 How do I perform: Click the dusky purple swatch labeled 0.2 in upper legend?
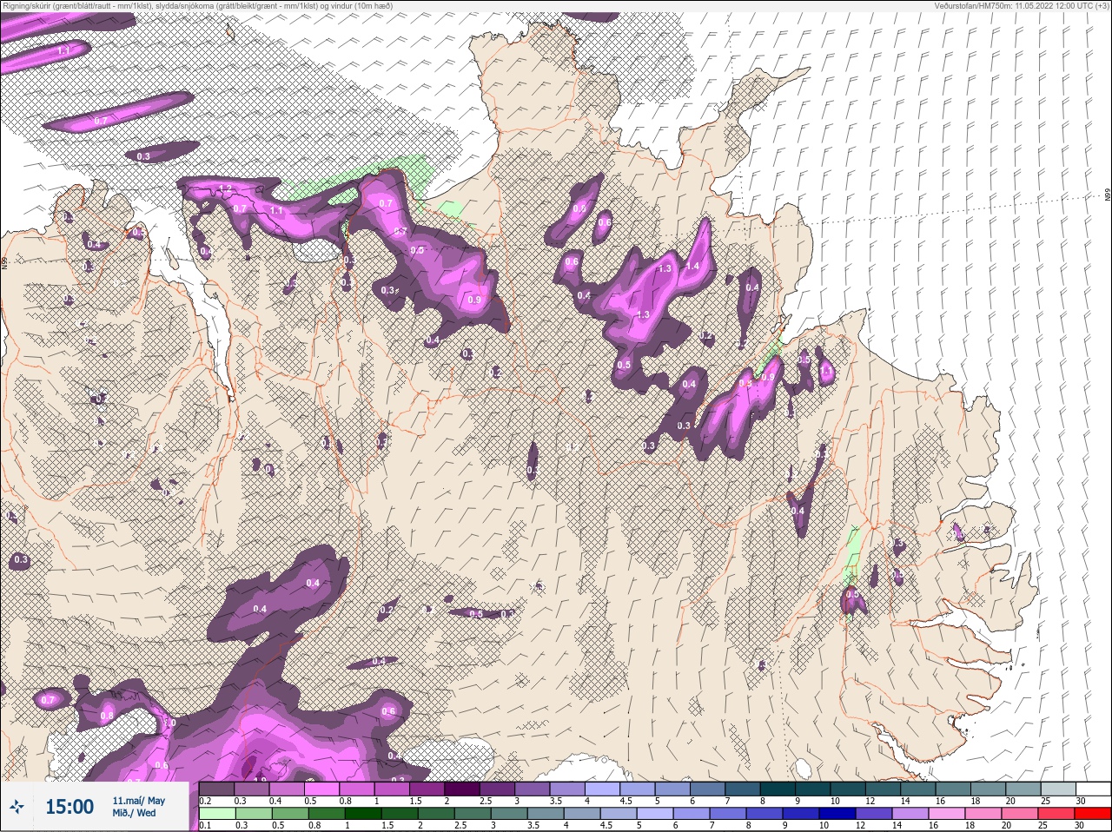click(x=216, y=789)
